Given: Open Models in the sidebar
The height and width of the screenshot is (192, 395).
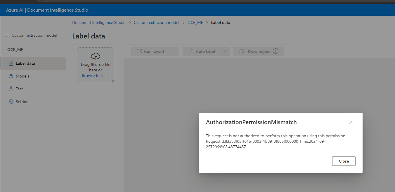Looking at the screenshot, I should (33, 76).
